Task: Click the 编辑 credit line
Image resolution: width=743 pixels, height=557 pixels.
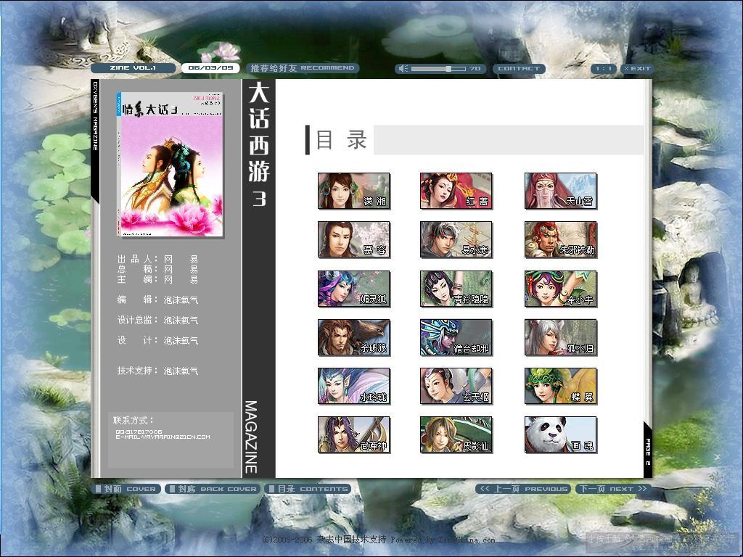Action: click(157, 300)
